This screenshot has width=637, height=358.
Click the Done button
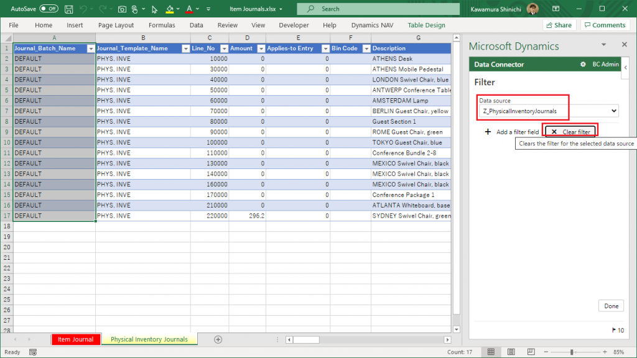(611, 306)
